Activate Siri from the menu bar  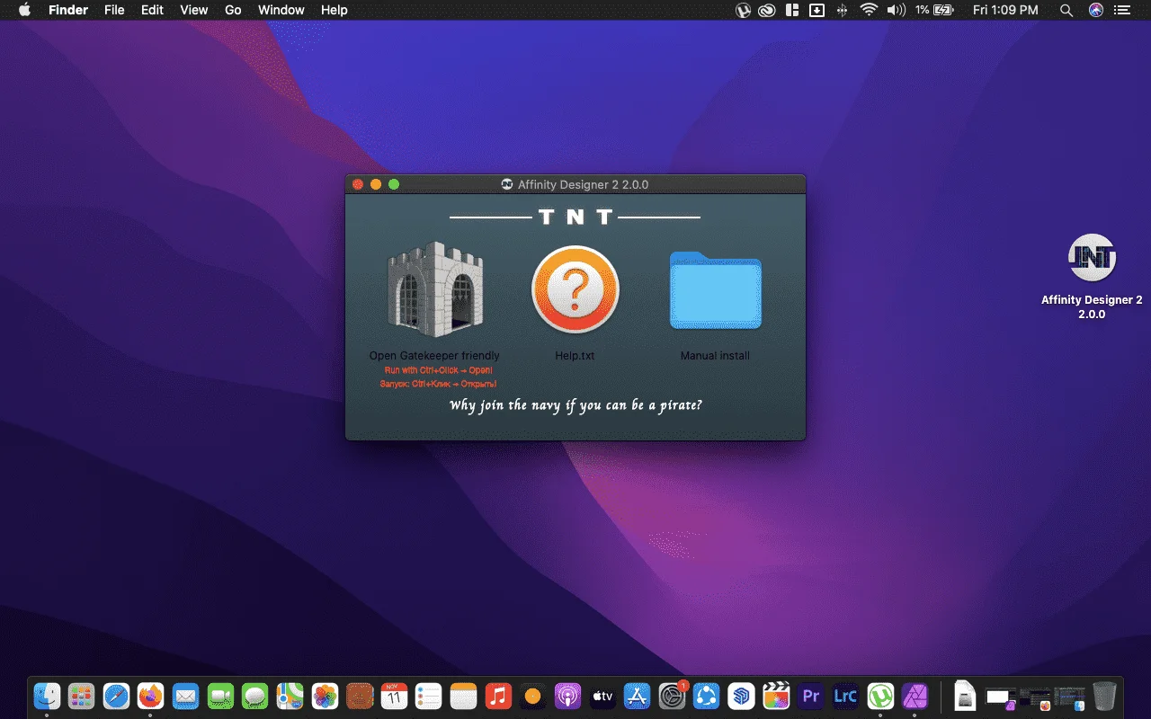click(x=1095, y=10)
